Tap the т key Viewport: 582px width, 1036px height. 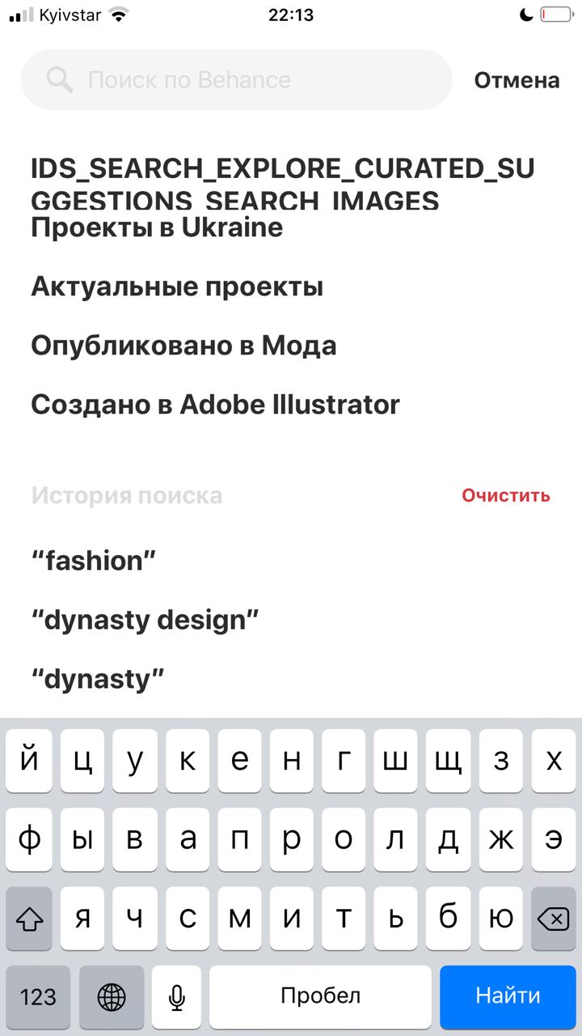pos(344,919)
